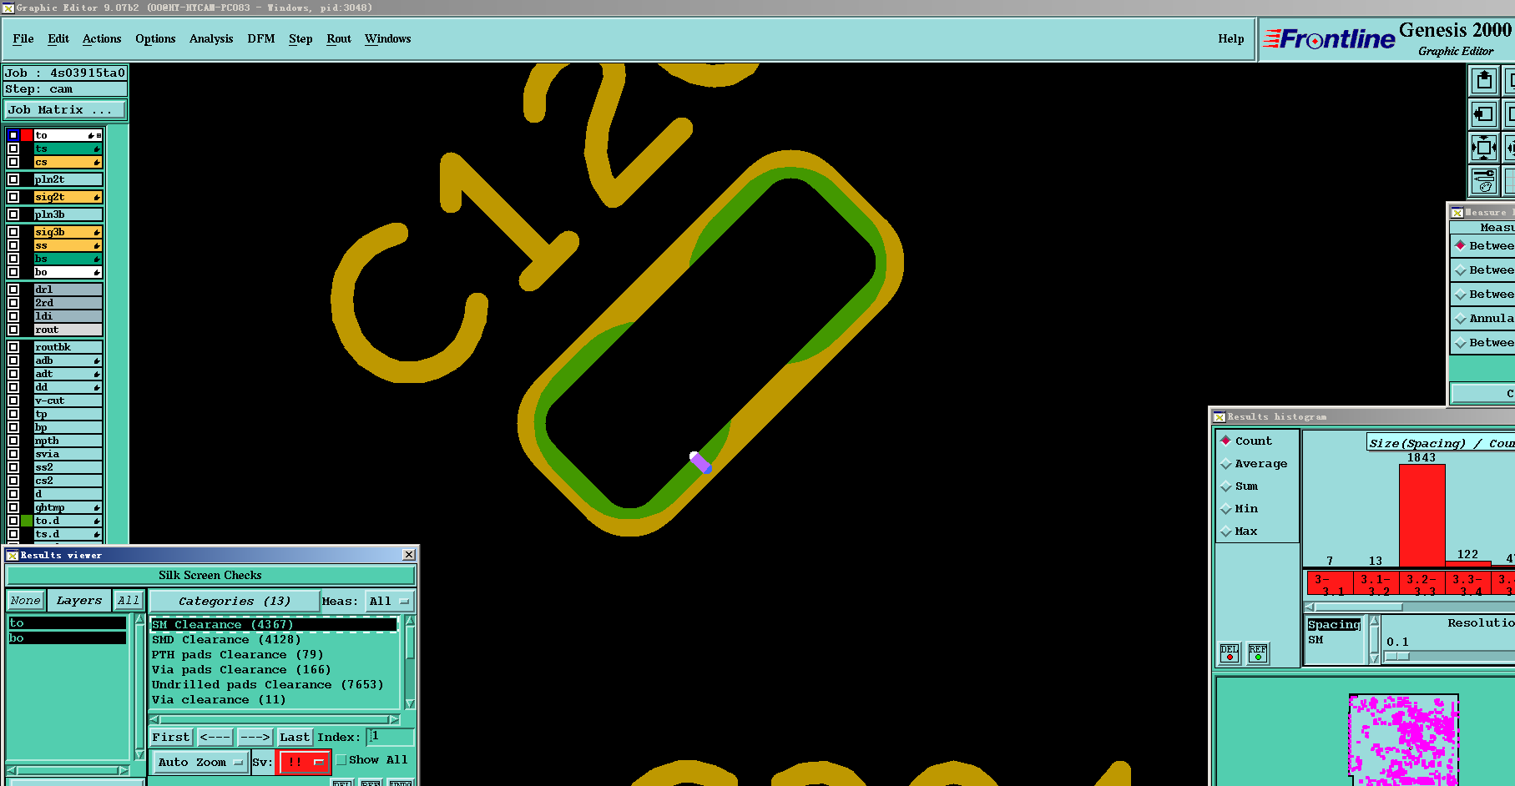
Task: Click the pan-up view icon
Action: [1484, 81]
